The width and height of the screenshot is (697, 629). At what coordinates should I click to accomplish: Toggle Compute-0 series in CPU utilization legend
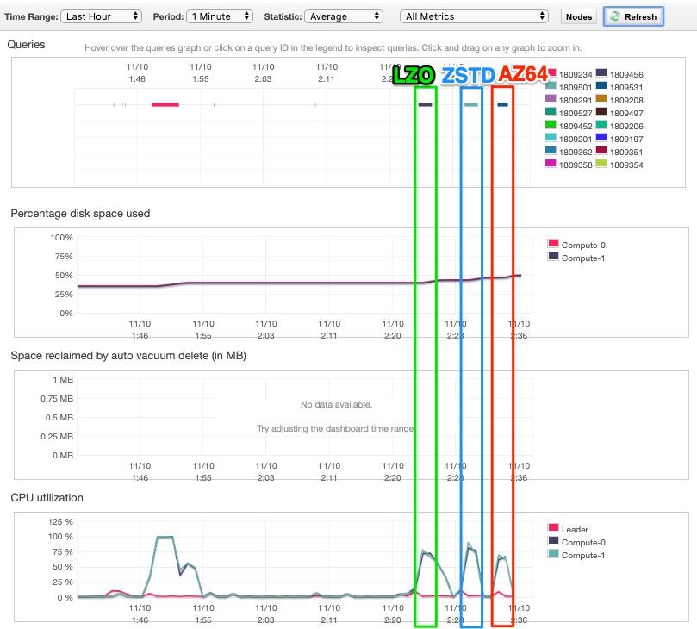[x=583, y=542]
